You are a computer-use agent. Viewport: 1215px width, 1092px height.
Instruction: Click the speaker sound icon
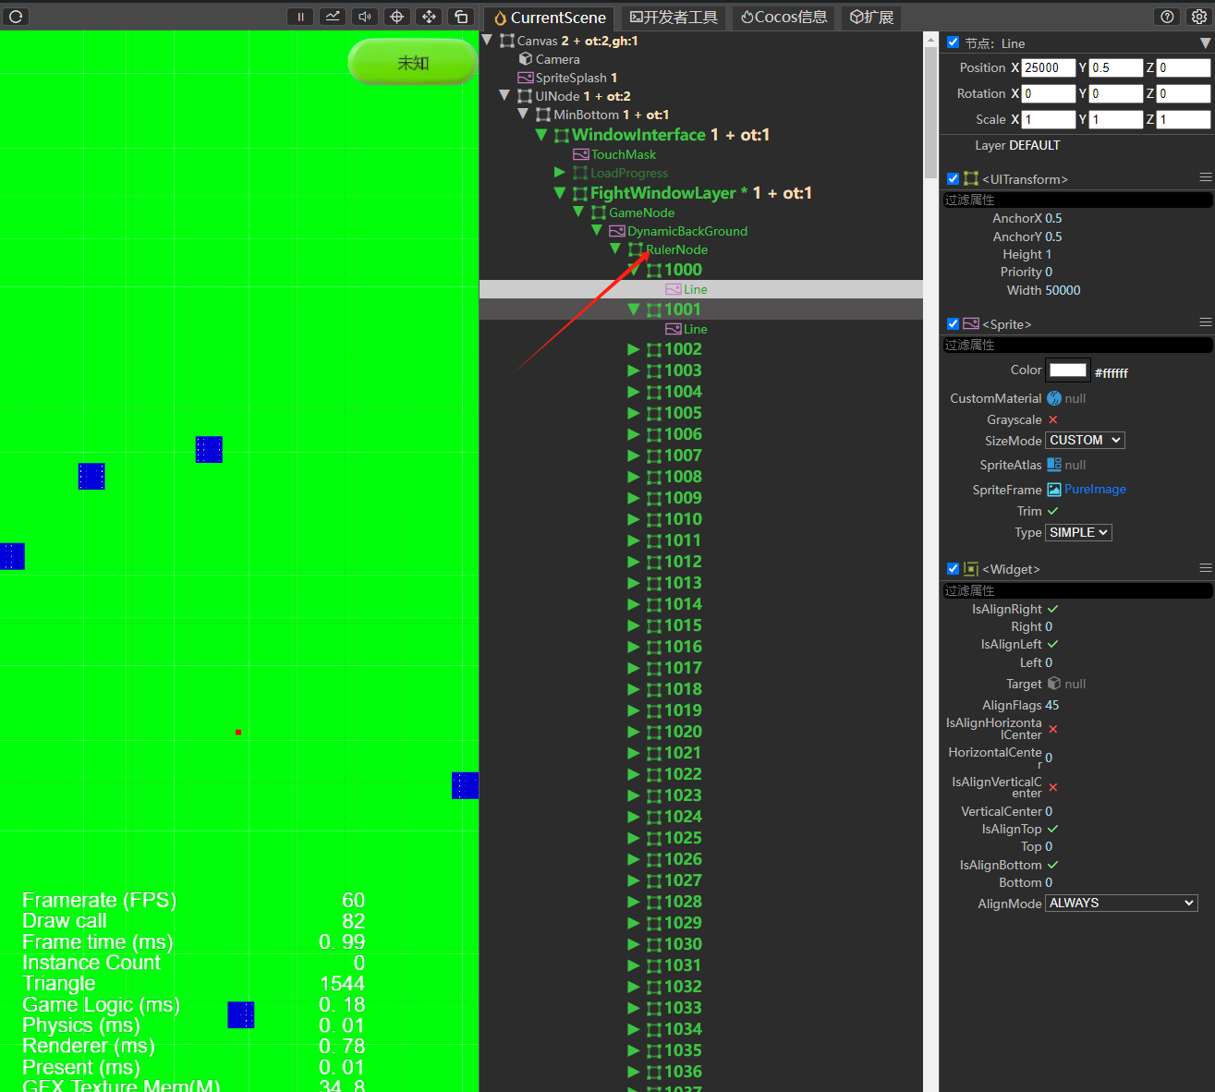pyautogui.click(x=365, y=17)
